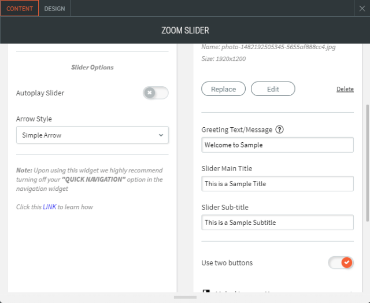The width and height of the screenshot is (370, 303).
Task: Click the Slider Options section heading
Action: 92,67
